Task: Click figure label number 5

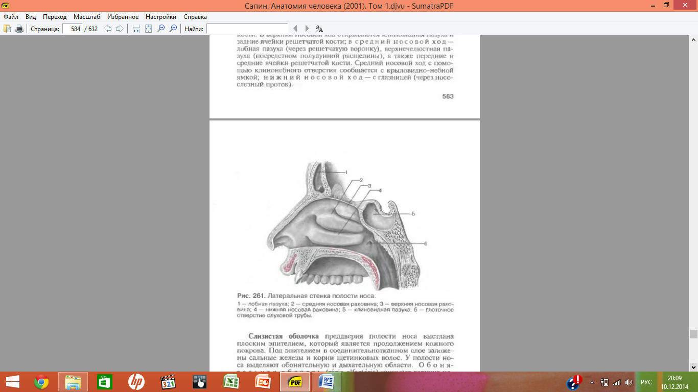Action: (413, 213)
